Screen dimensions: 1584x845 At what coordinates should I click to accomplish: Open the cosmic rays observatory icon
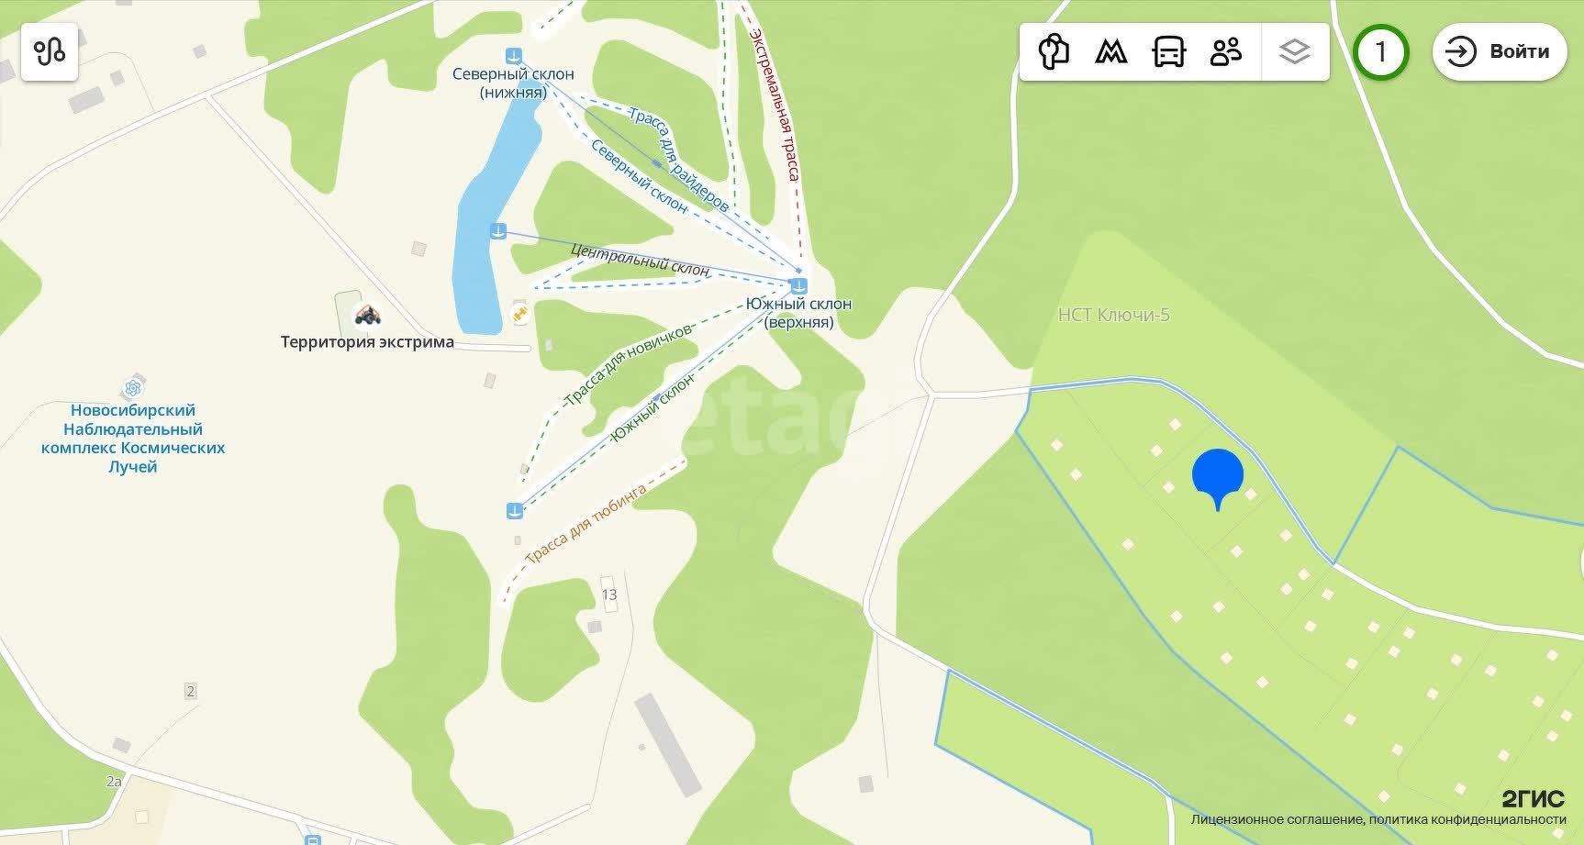(134, 387)
